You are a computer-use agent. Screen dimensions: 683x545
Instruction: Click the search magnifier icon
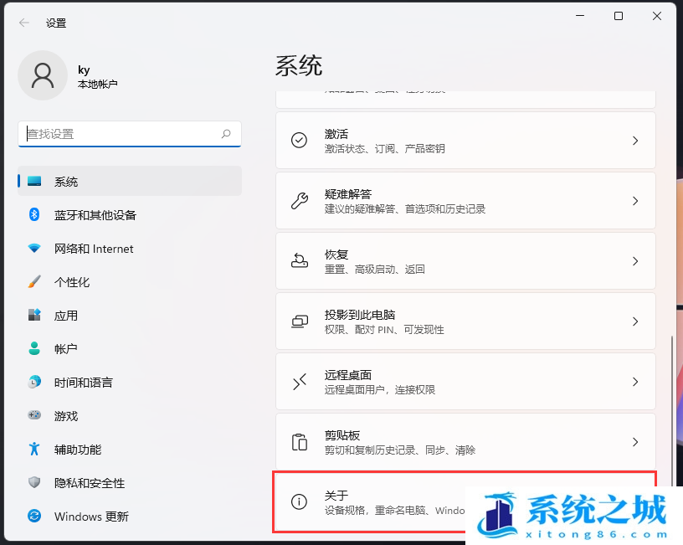226,134
